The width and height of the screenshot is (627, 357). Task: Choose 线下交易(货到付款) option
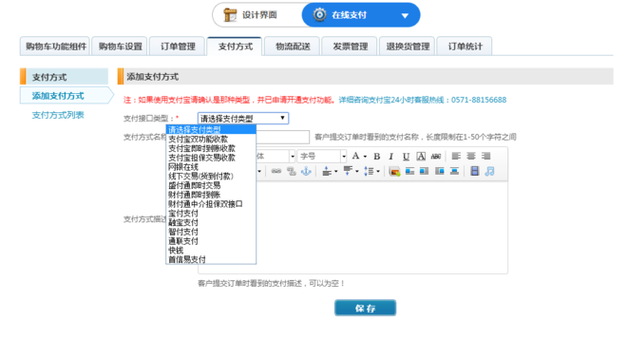click(x=211, y=176)
